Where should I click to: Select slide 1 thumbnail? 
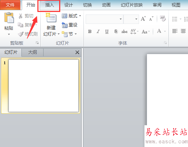pyautogui.click(x=44, y=86)
